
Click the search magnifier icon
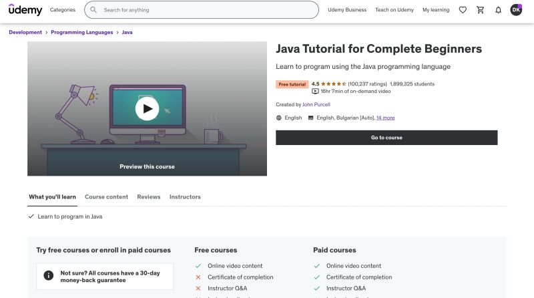pos(93,10)
